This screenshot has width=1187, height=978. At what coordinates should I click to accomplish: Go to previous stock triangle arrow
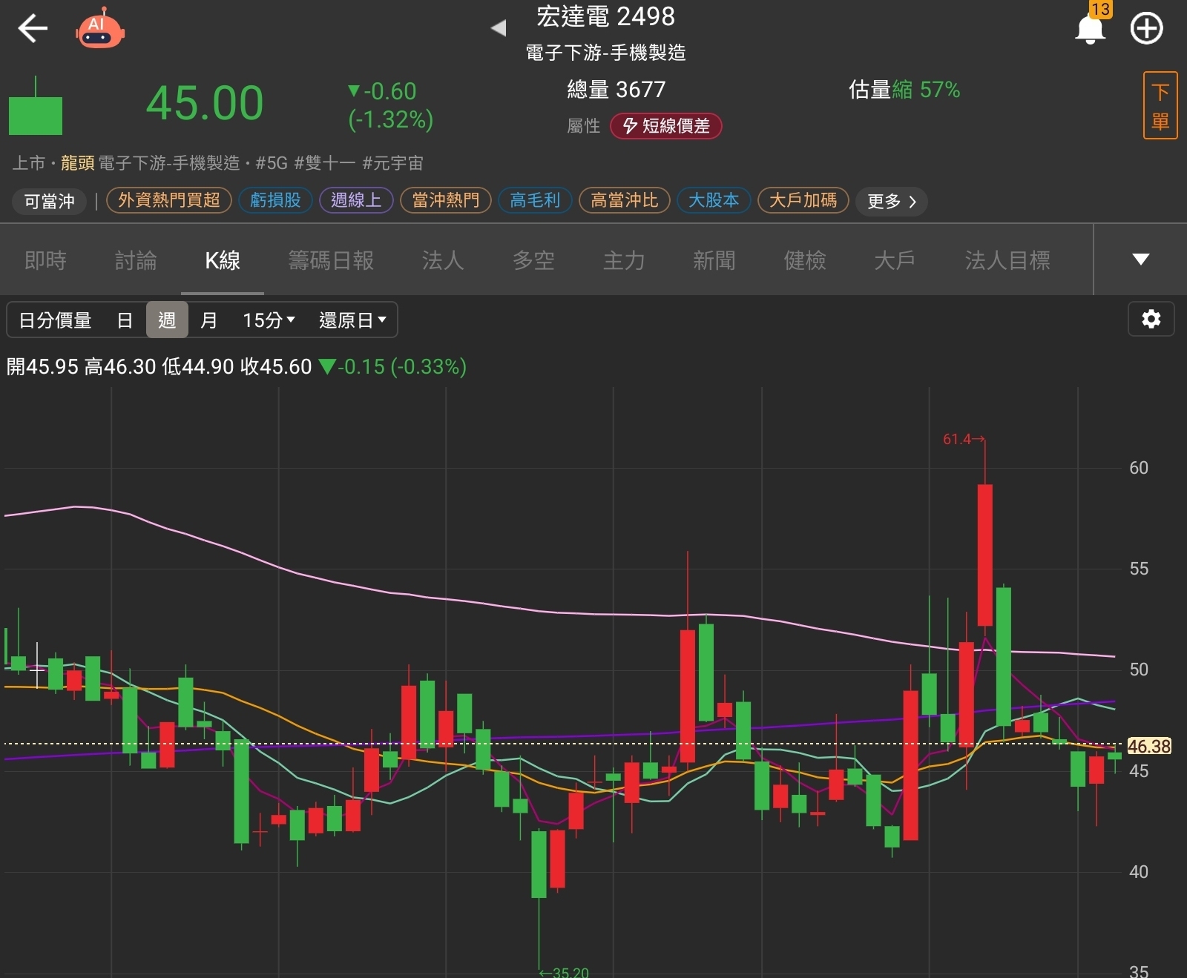coord(499,29)
